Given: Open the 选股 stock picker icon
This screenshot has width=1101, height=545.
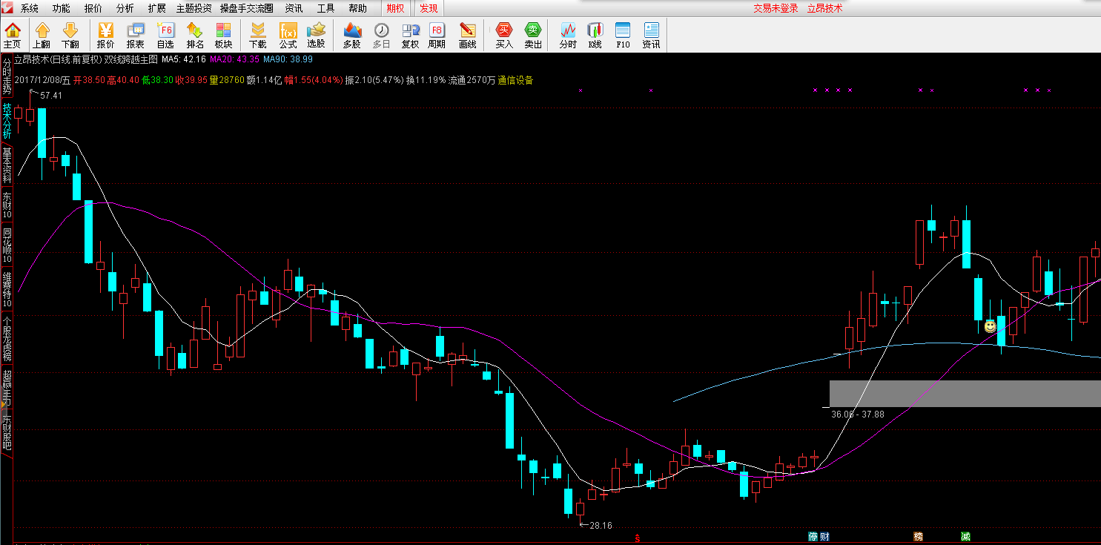Looking at the screenshot, I should (317, 35).
